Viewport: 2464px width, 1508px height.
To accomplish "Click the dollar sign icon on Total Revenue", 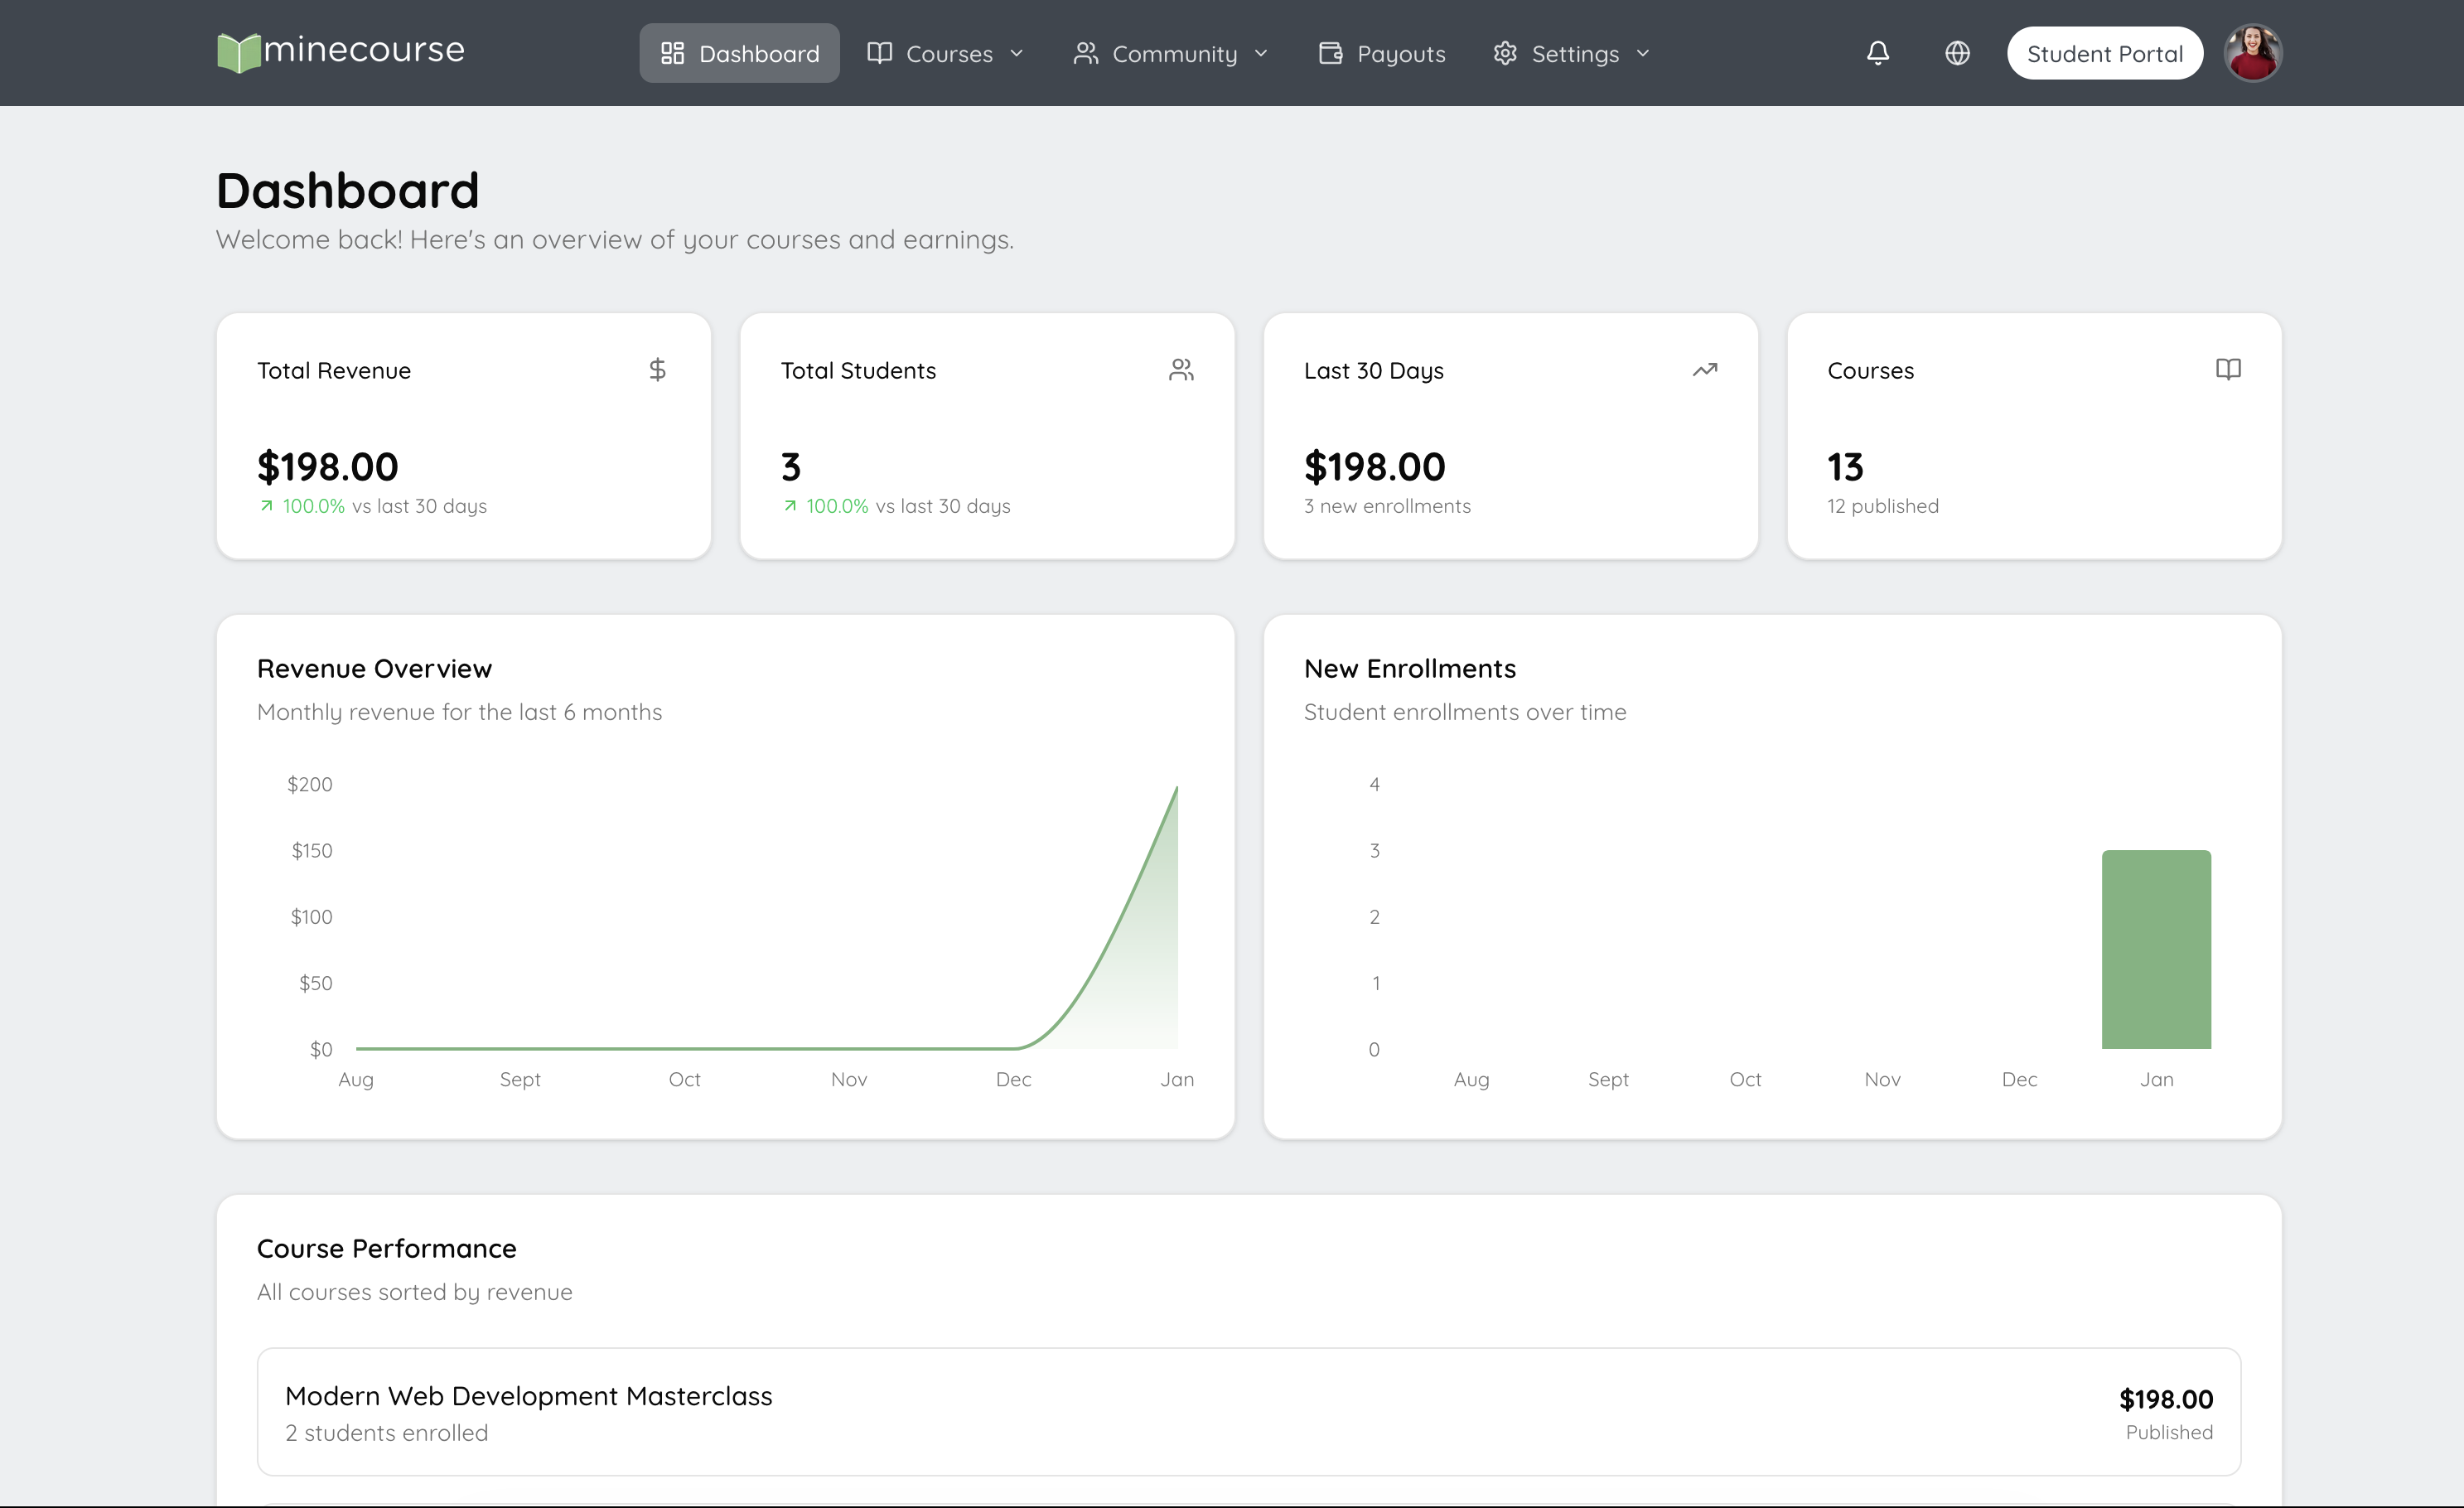I will pyautogui.click(x=657, y=370).
